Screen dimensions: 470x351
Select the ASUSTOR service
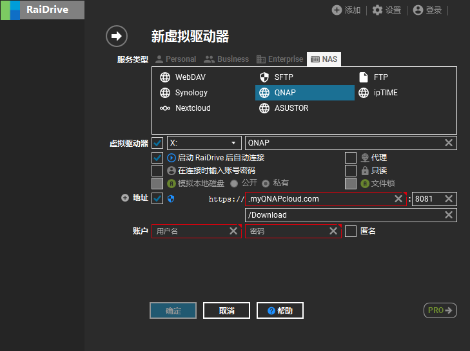click(x=305, y=108)
